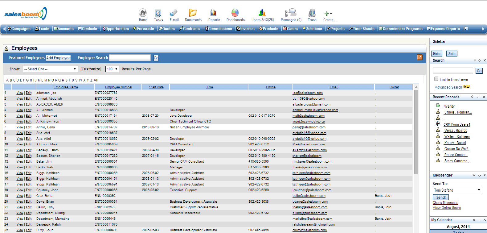The width and height of the screenshot is (487, 233).
Task: Open recent record CRM Form Users1
Action: [457, 124]
